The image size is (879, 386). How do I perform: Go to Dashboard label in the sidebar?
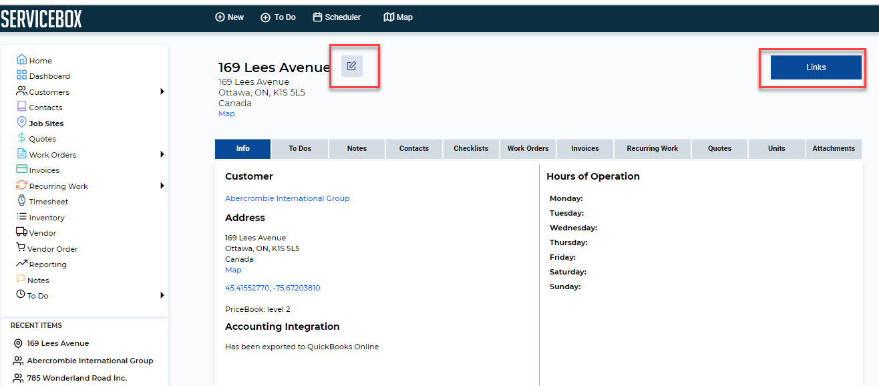click(x=49, y=76)
